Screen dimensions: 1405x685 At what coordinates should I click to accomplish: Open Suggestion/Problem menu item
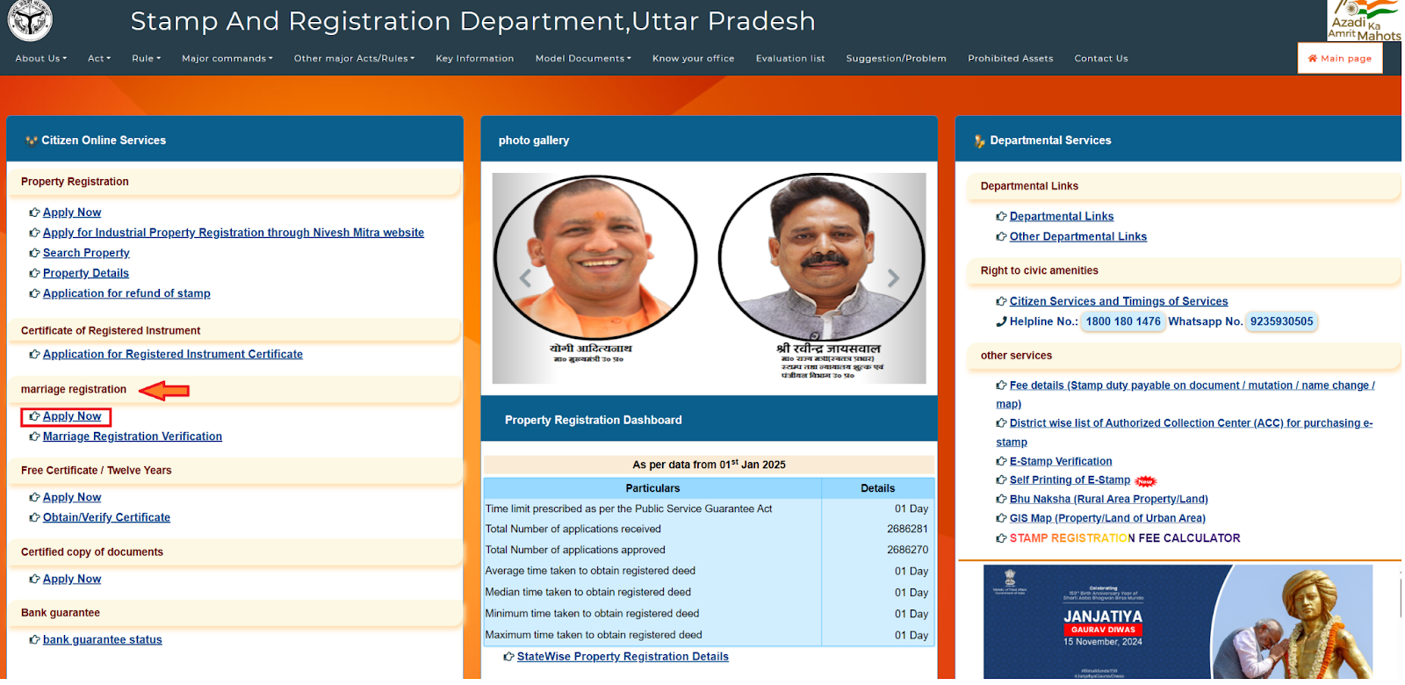[x=896, y=59]
